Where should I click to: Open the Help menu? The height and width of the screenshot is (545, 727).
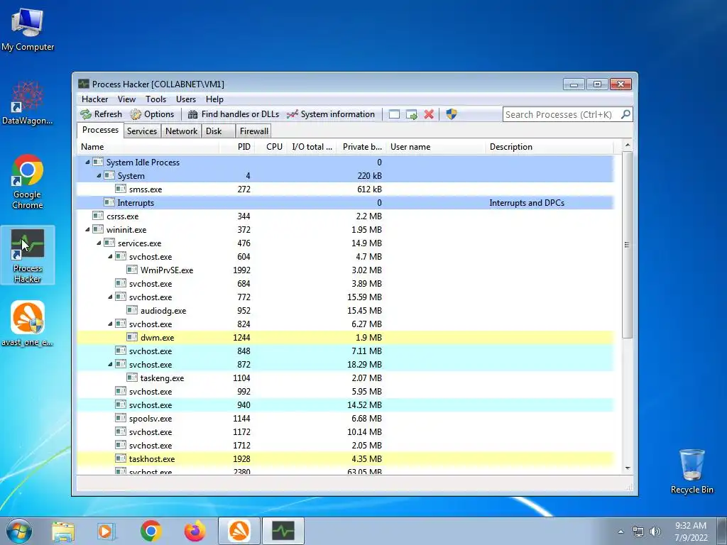pyautogui.click(x=214, y=99)
